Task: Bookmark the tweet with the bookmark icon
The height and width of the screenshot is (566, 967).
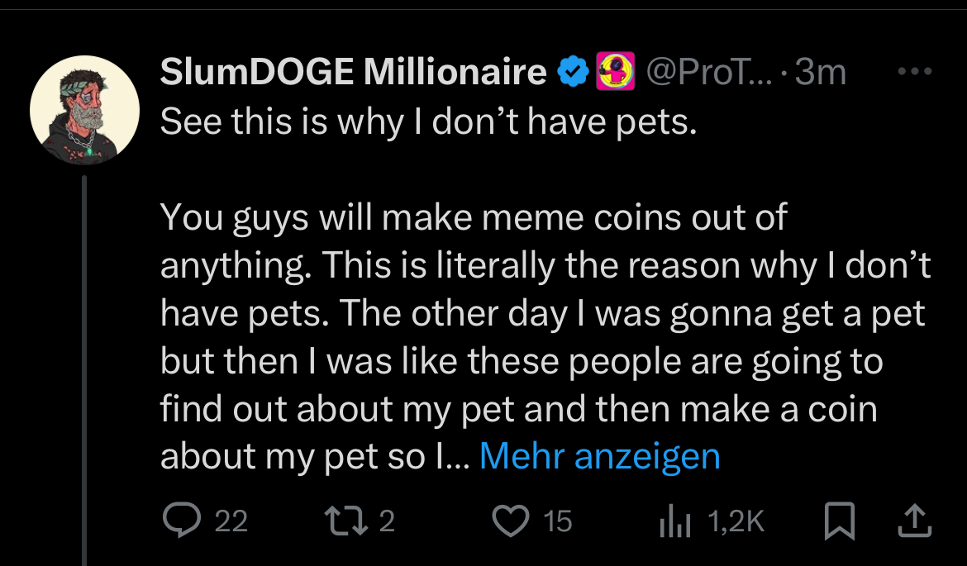Action: pyautogui.click(x=840, y=521)
